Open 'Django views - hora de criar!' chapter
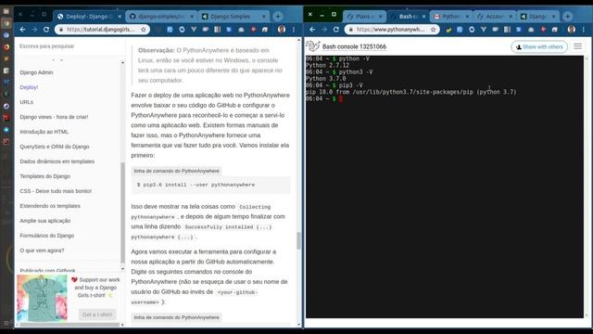The image size is (593, 334). 54,117
